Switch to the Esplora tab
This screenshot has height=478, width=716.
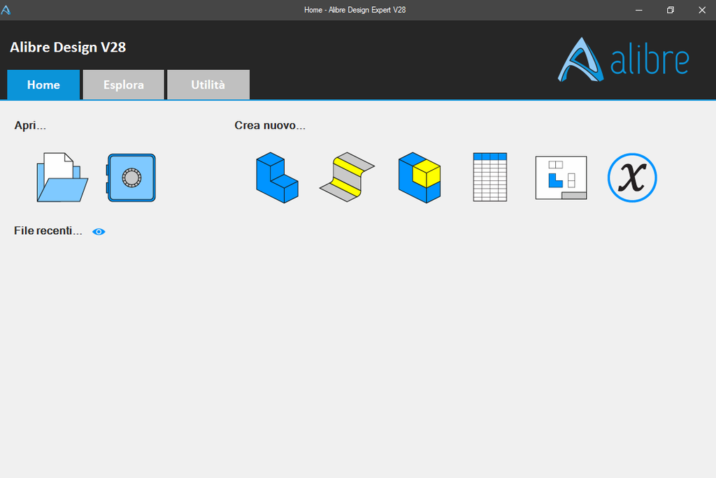click(123, 85)
